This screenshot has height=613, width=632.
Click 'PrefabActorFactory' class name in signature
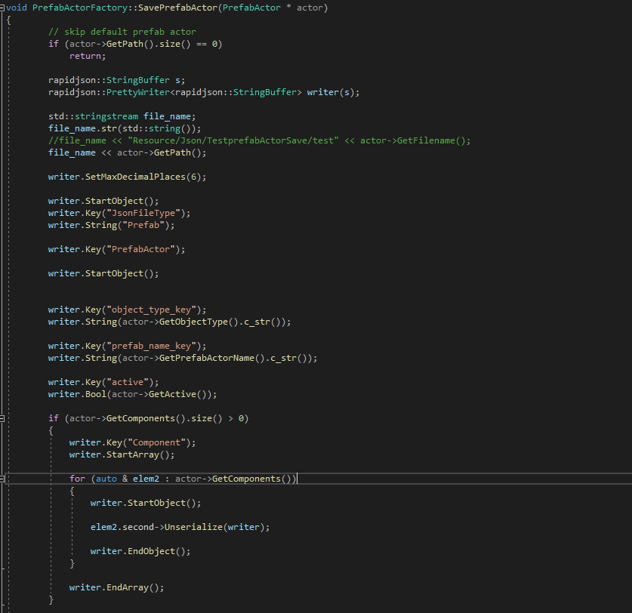[80, 8]
